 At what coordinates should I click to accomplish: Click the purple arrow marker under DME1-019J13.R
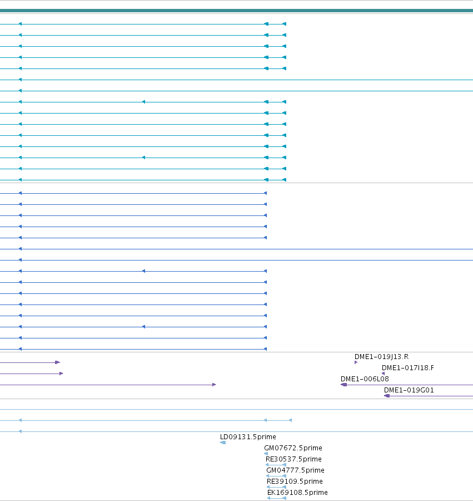coord(356,362)
